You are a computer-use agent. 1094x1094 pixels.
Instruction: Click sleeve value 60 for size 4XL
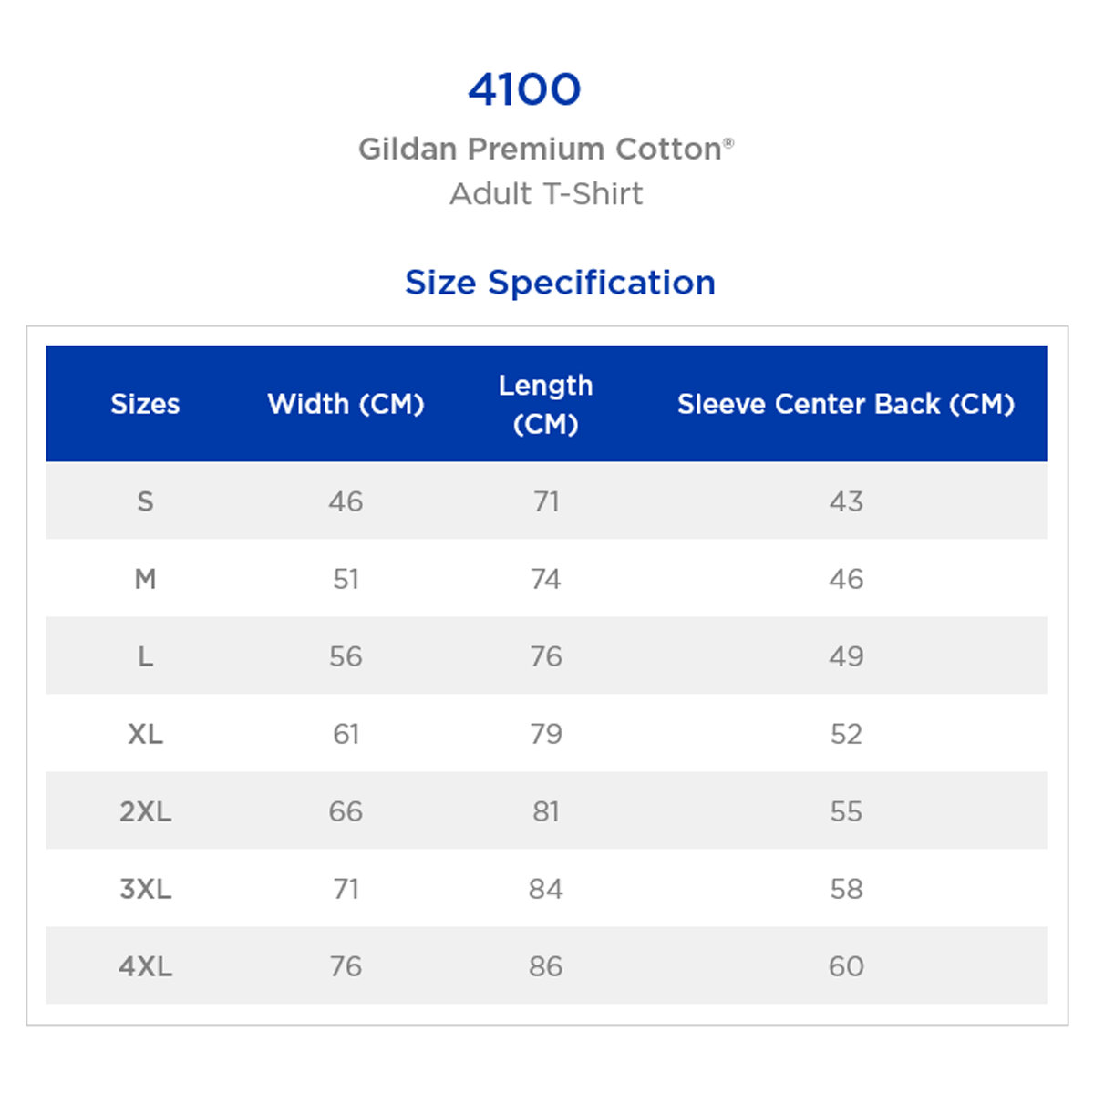[x=845, y=966]
